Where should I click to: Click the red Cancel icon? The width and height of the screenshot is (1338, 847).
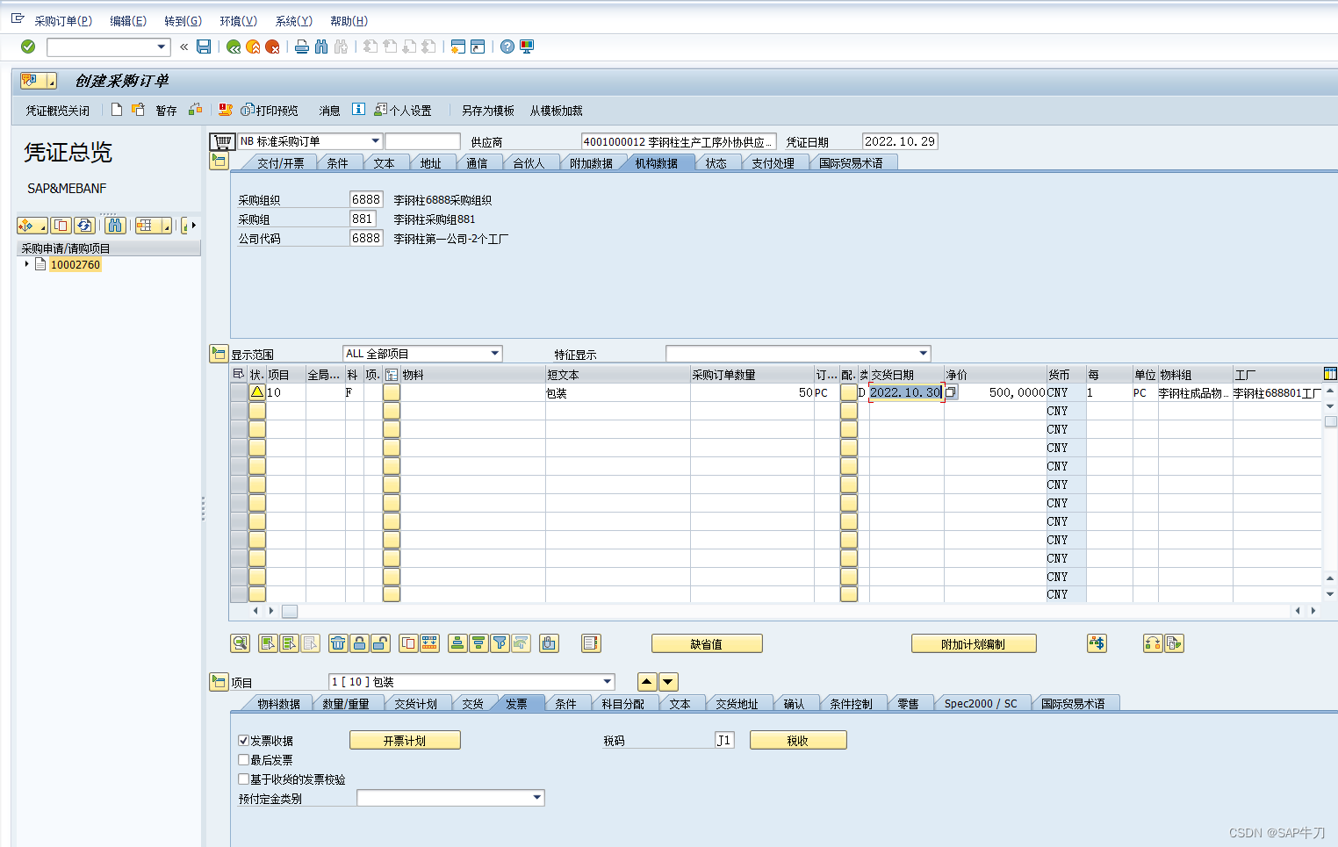pyautogui.click(x=272, y=47)
